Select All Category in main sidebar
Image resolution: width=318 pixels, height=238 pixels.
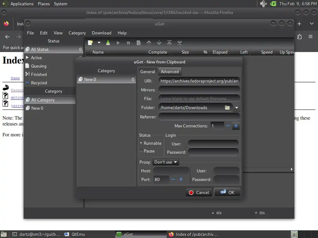tap(50, 100)
